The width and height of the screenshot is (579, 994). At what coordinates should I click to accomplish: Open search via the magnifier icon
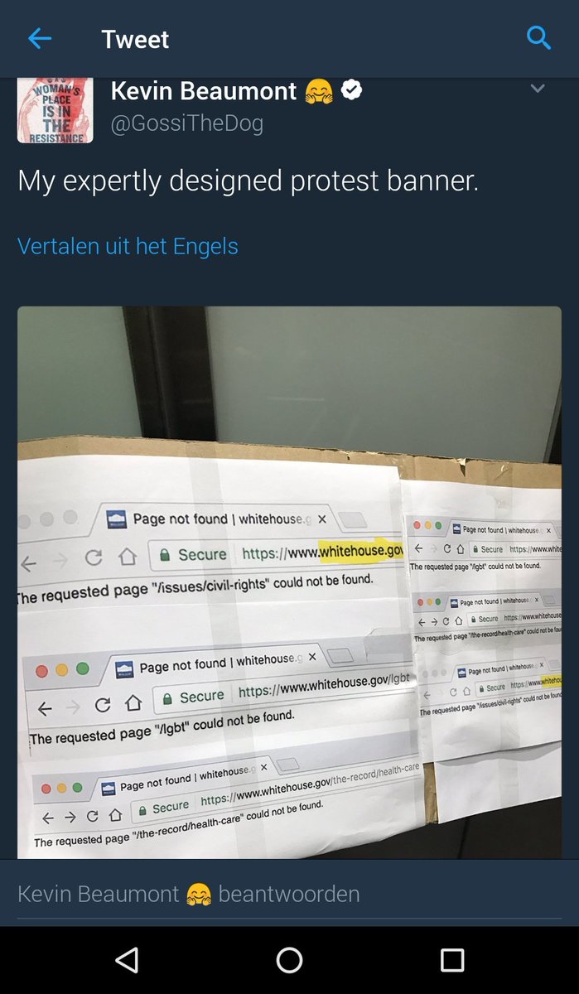538,38
